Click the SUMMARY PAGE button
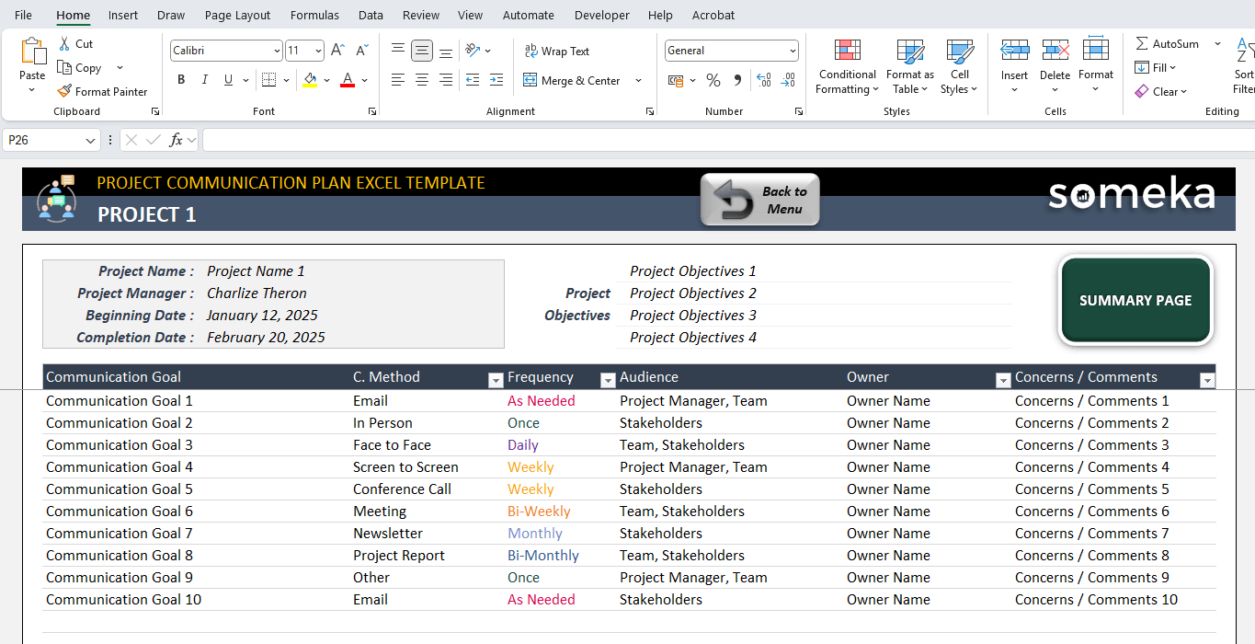1255x644 pixels. 1135,300
